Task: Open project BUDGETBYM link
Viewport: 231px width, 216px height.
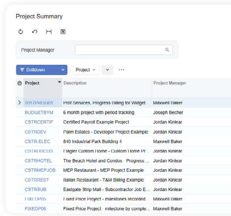Action: 39,112
